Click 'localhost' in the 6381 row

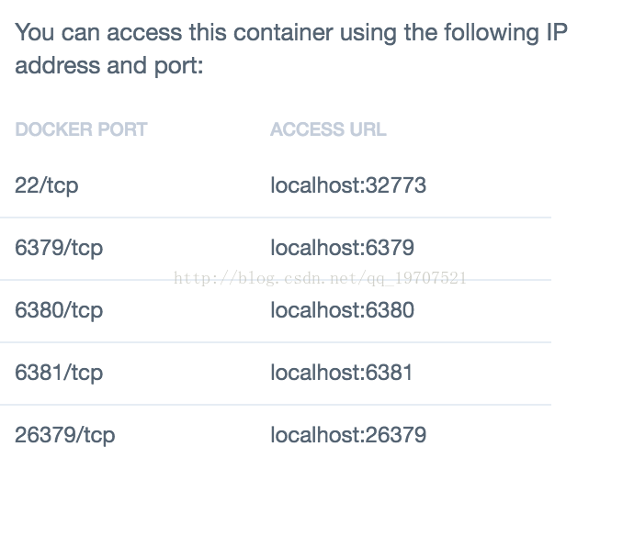click(x=315, y=373)
